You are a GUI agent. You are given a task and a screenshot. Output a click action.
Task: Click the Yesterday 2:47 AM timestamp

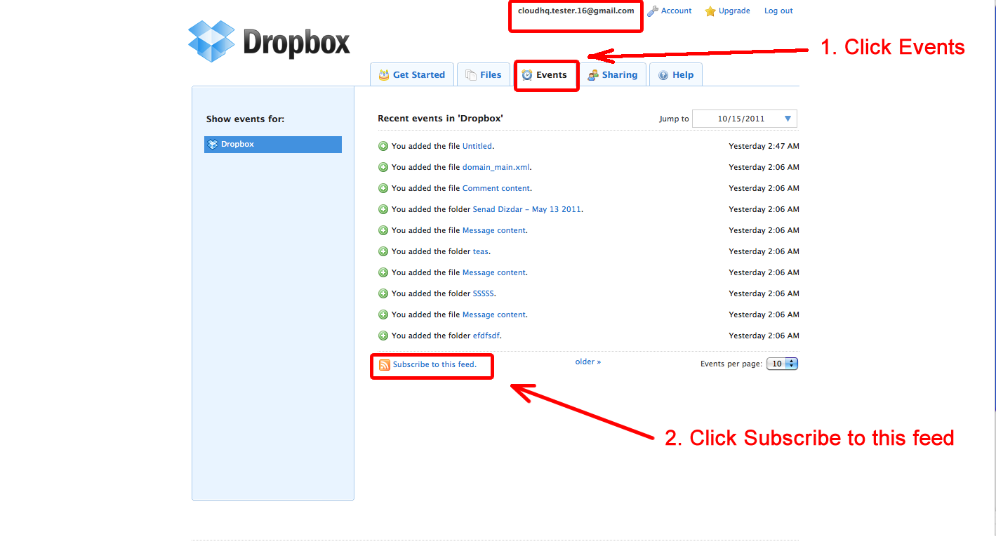coord(764,146)
